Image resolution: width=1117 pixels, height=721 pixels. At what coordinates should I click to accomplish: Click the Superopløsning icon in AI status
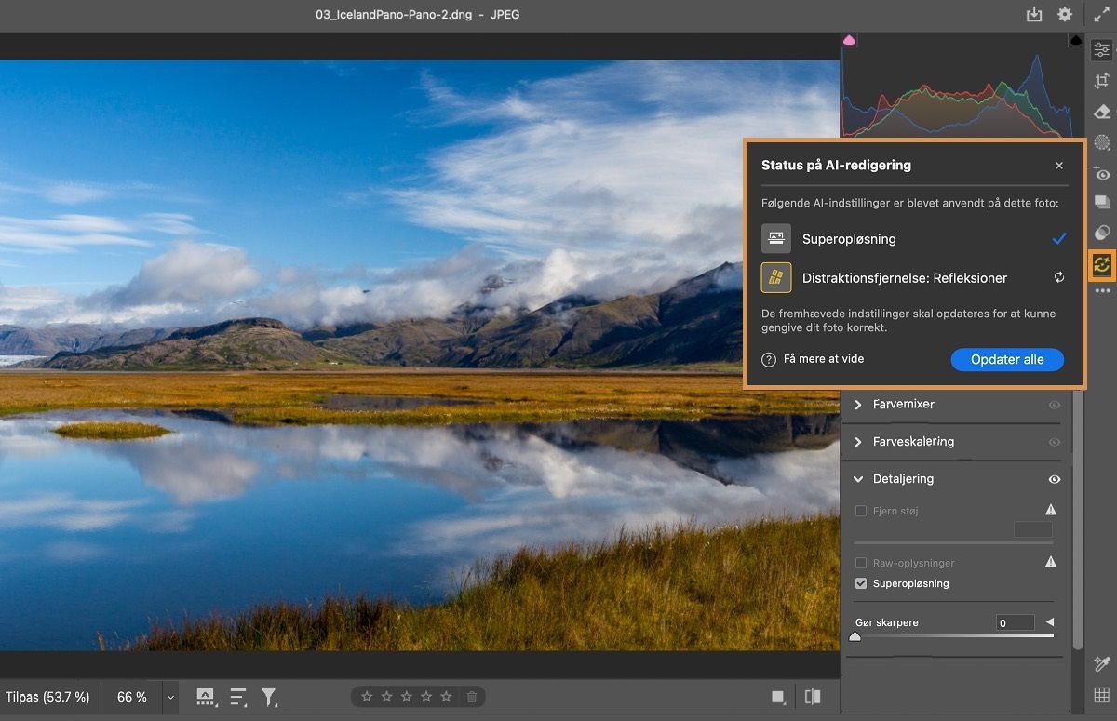pyautogui.click(x=776, y=239)
